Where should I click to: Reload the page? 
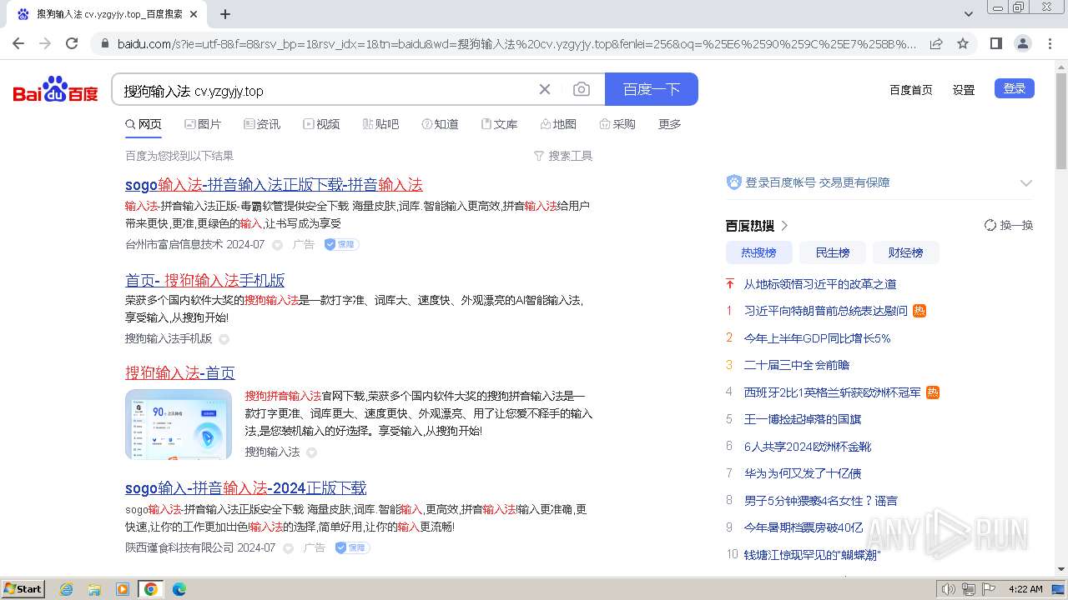[x=72, y=43]
